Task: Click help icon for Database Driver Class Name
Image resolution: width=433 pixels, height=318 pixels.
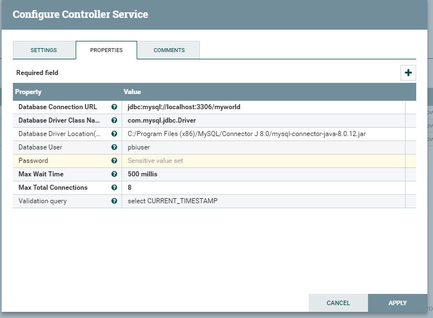Action: point(114,120)
